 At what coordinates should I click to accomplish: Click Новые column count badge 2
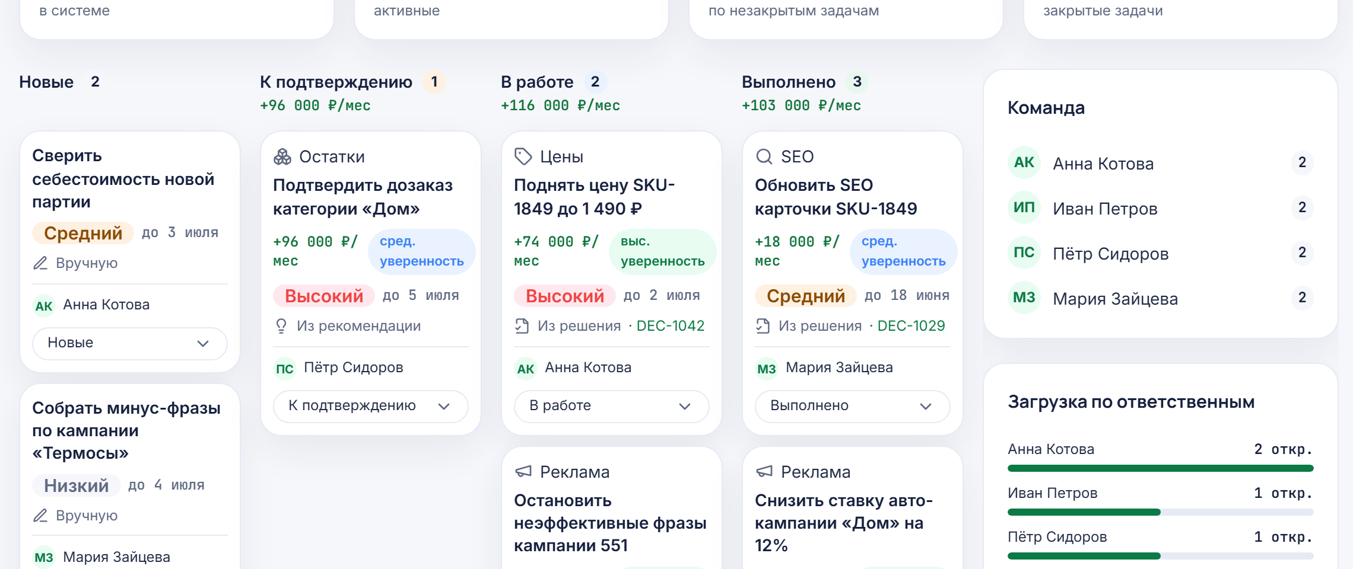pos(95,82)
